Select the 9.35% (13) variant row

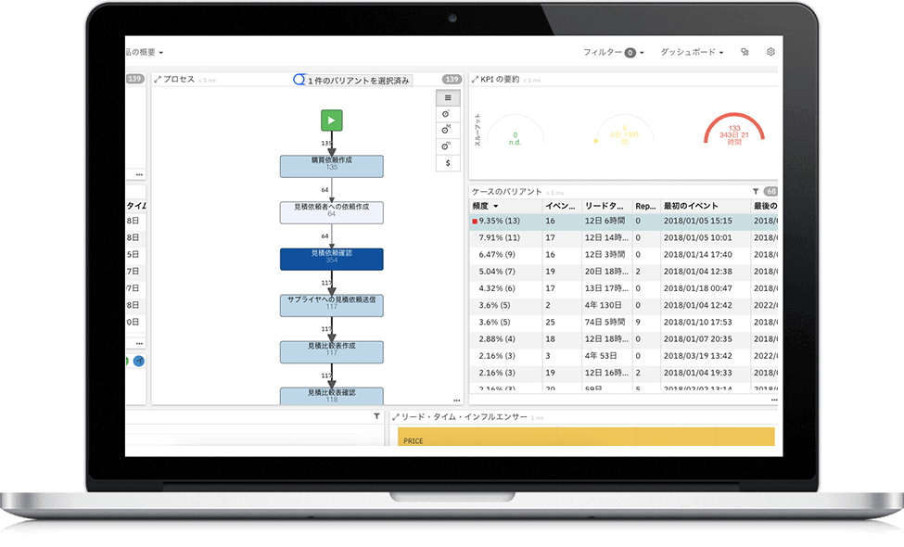click(624, 221)
